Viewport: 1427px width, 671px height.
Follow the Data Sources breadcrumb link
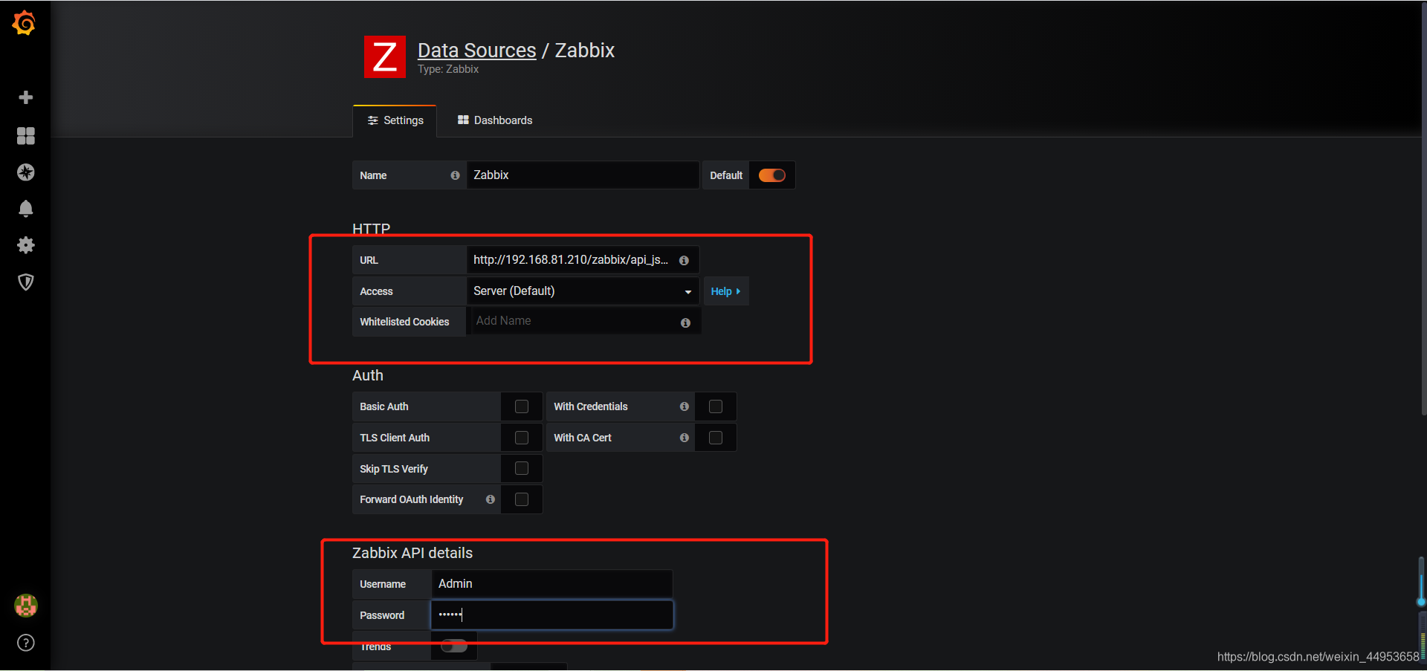click(477, 51)
